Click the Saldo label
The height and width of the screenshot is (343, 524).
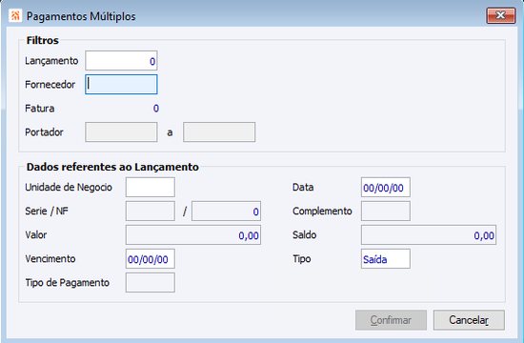(304, 235)
